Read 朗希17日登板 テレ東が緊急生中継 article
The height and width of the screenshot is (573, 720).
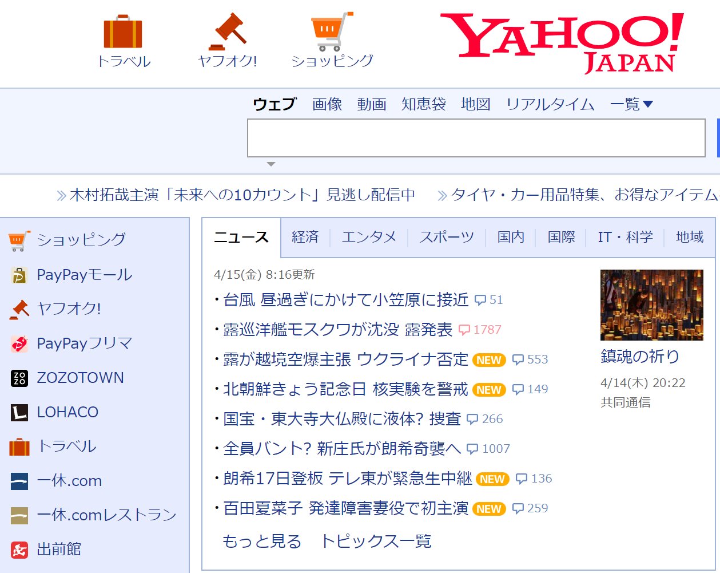[x=348, y=479]
